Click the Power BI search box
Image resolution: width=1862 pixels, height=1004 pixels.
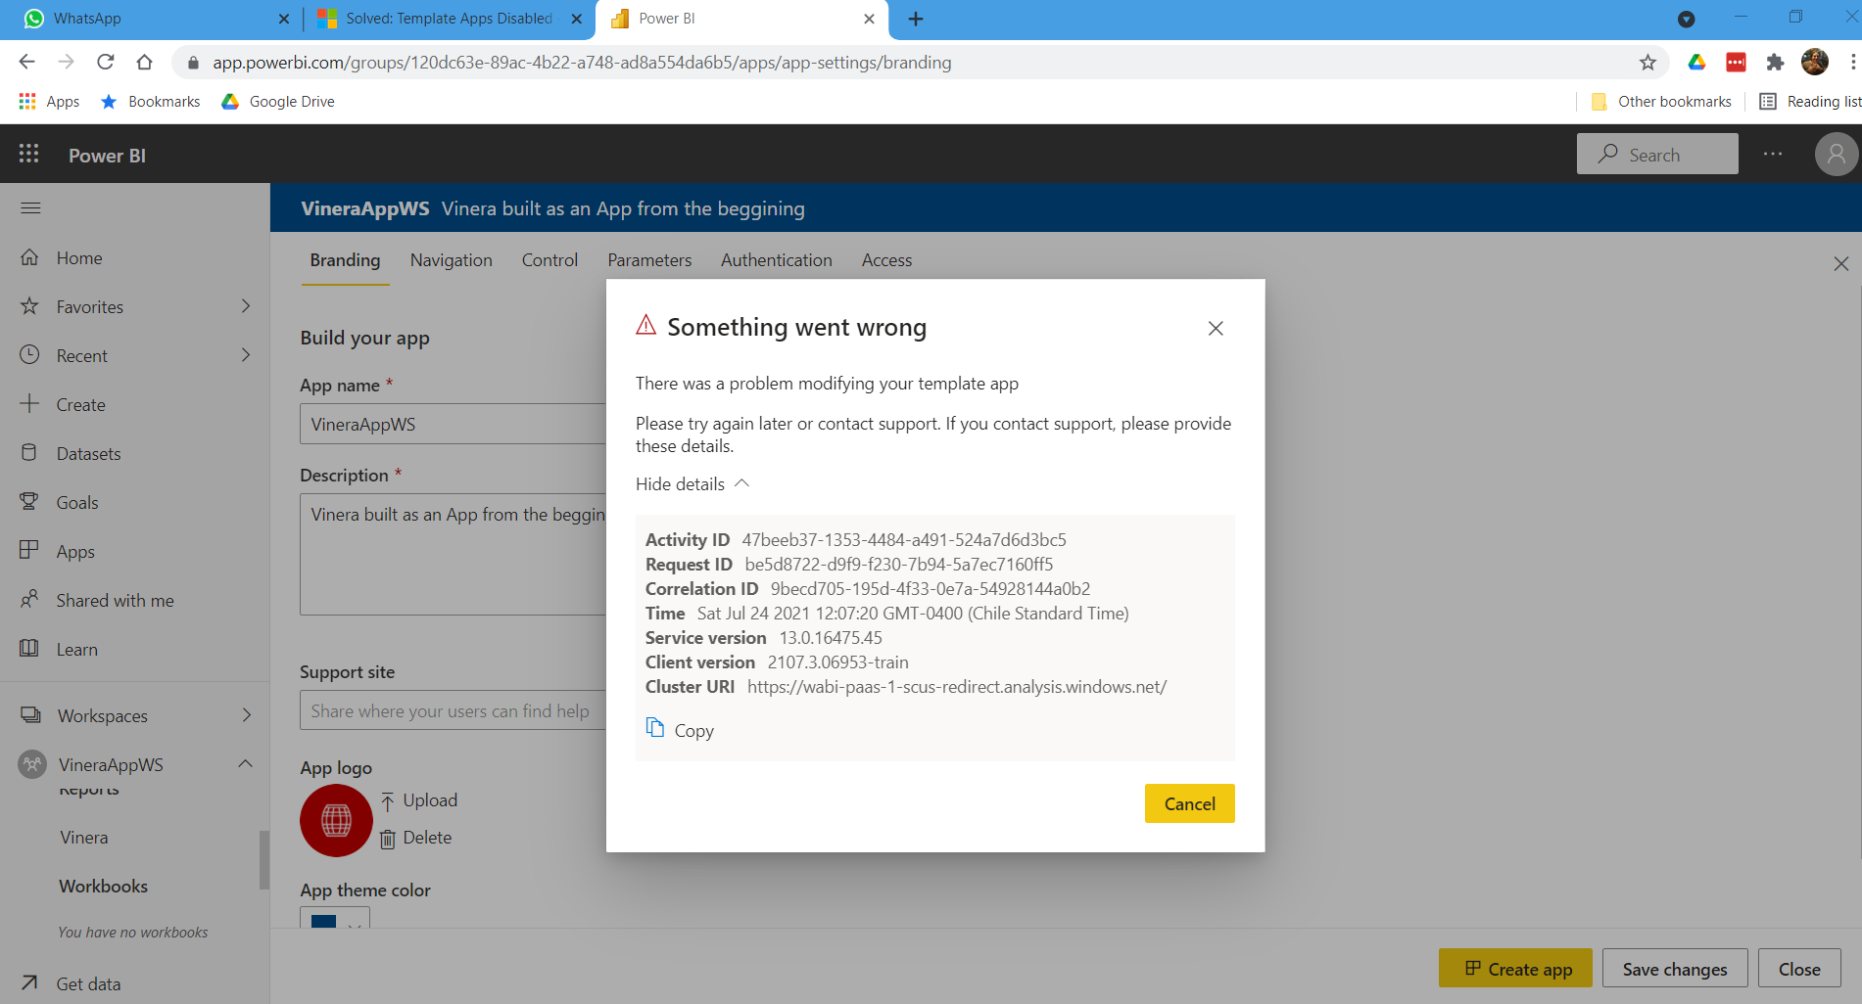coord(1657,155)
